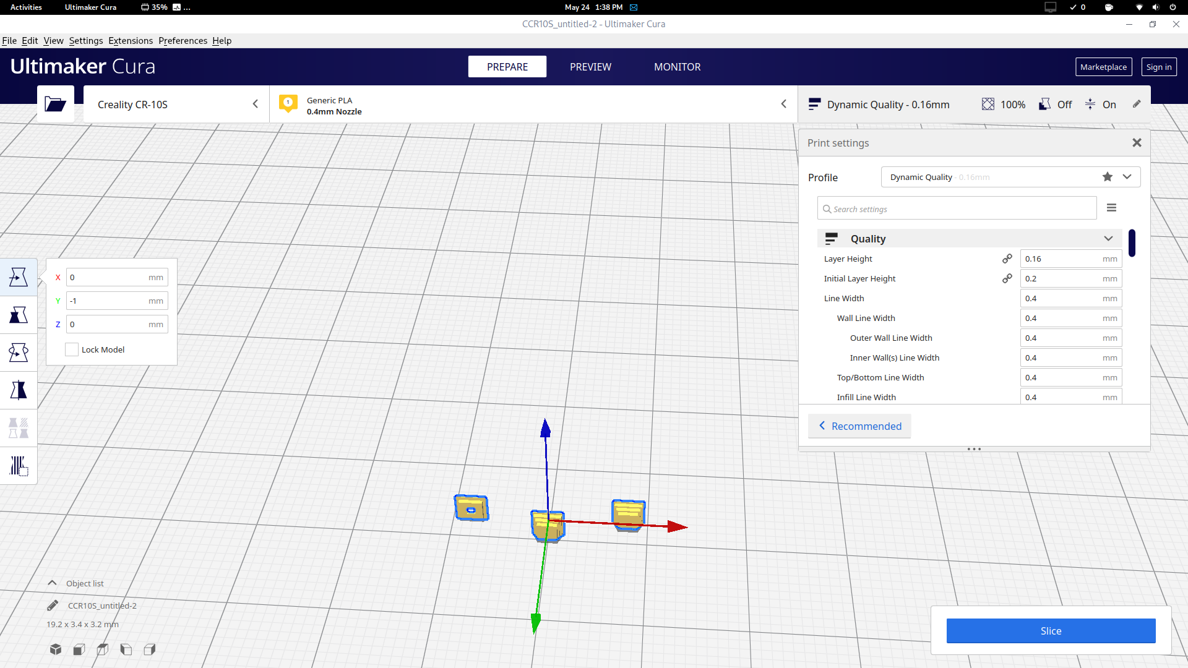Image resolution: width=1188 pixels, height=668 pixels.
Task: Select the Rotate tool
Action: (19, 353)
